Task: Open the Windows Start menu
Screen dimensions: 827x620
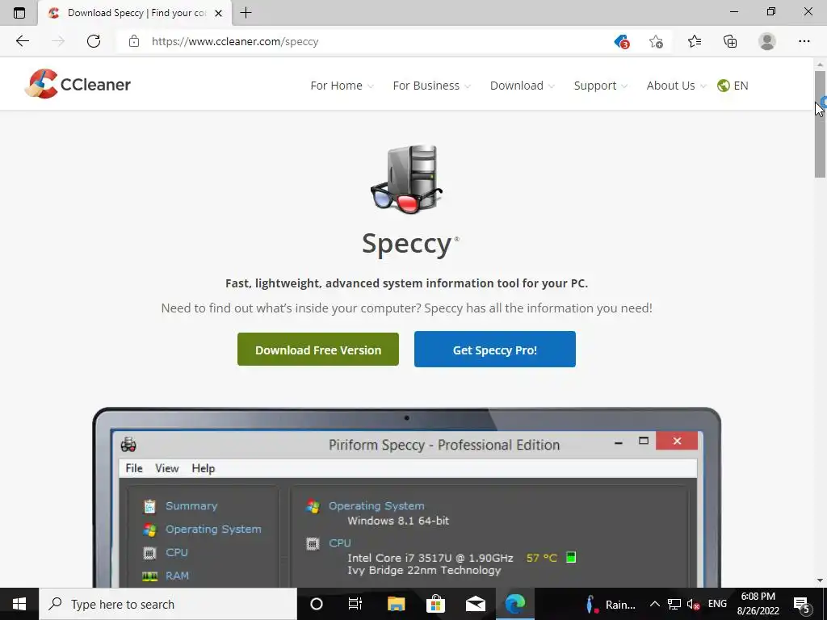Action: click(x=19, y=604)
